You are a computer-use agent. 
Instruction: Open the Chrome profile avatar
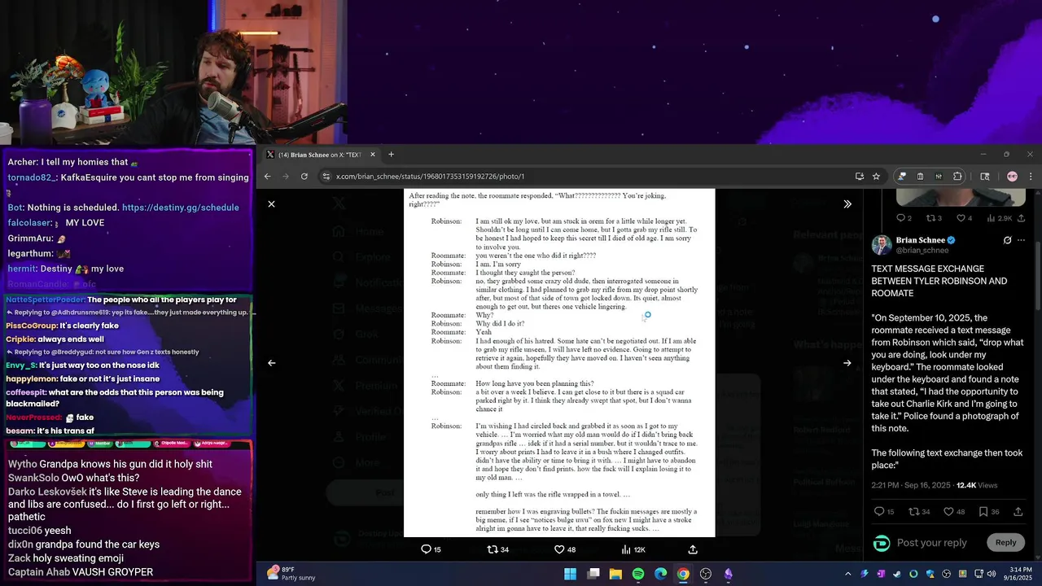(1012, 176)
